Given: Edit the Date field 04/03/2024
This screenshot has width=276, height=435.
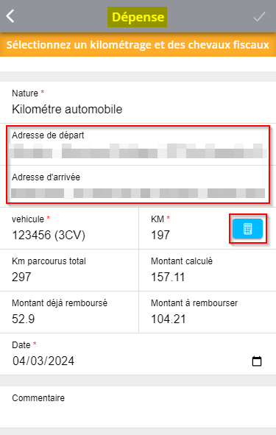Looking at the screenshot, I should [138, 354].
